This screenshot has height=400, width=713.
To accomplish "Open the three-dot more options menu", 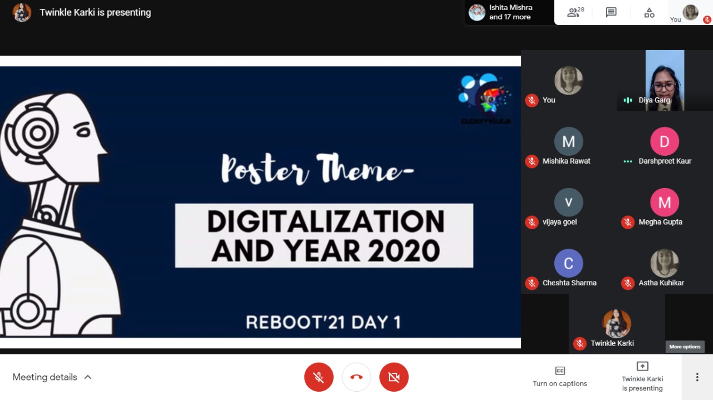I will pos(697,377).
